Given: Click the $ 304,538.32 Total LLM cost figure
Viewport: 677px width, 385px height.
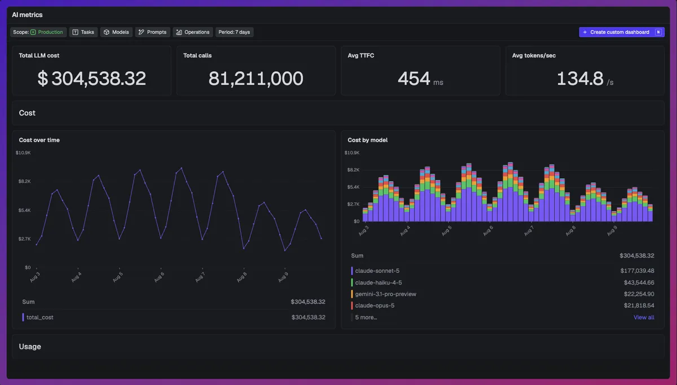Looking at the screenshot, I should (x=91, y=78).
